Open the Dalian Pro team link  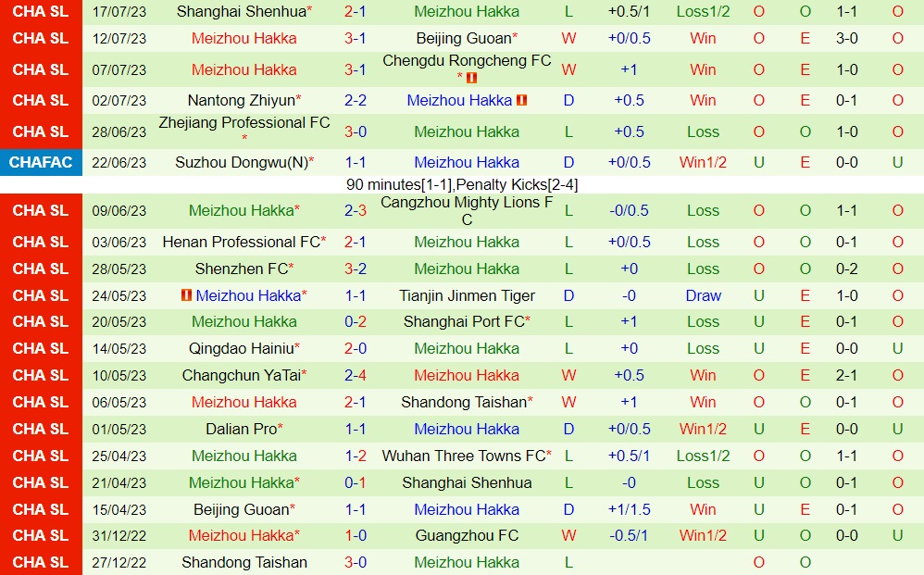coord(241,429)
